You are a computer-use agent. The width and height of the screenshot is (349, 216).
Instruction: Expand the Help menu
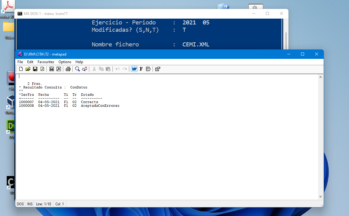tap(79, 62)
